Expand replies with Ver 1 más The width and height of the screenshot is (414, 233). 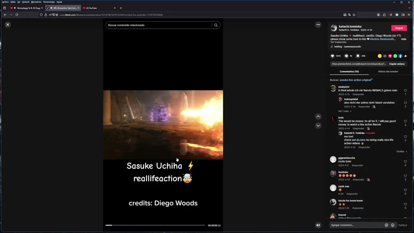coord(345,111)
